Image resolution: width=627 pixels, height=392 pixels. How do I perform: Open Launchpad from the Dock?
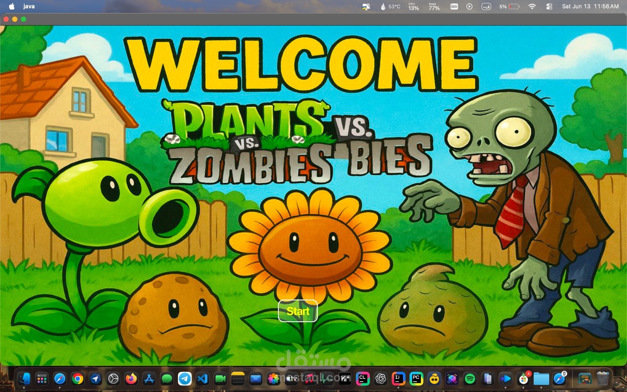(42, 379)
